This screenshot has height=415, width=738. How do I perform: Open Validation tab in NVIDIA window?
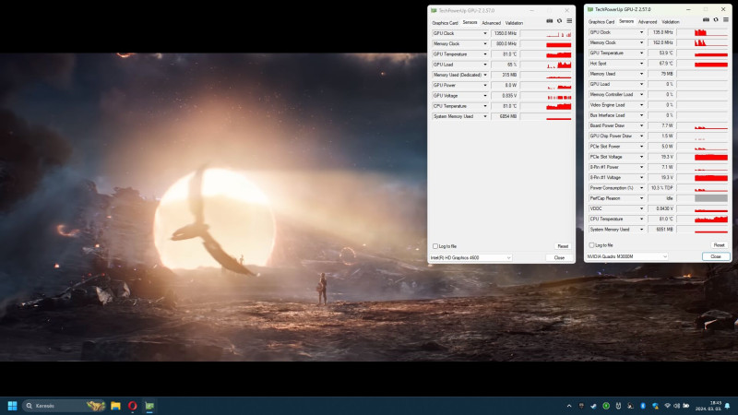(671, 22)
